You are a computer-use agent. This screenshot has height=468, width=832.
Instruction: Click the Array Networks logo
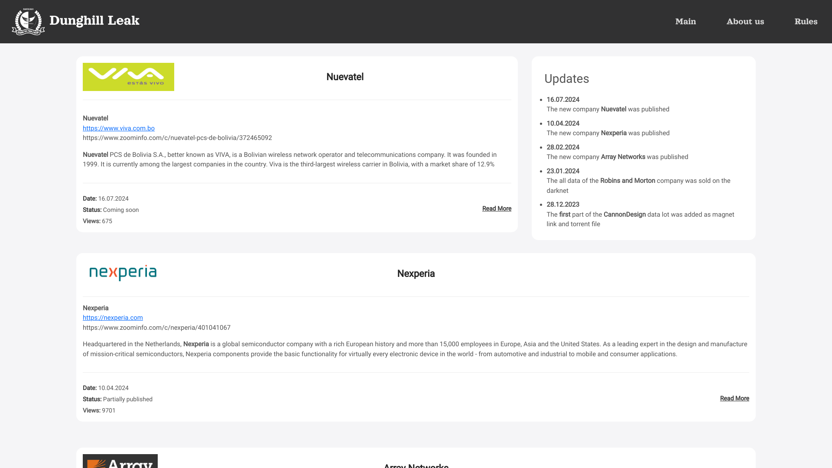120,461
